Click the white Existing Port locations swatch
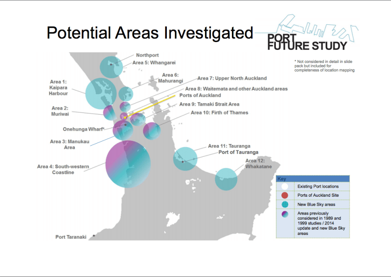 pos(285,186)
